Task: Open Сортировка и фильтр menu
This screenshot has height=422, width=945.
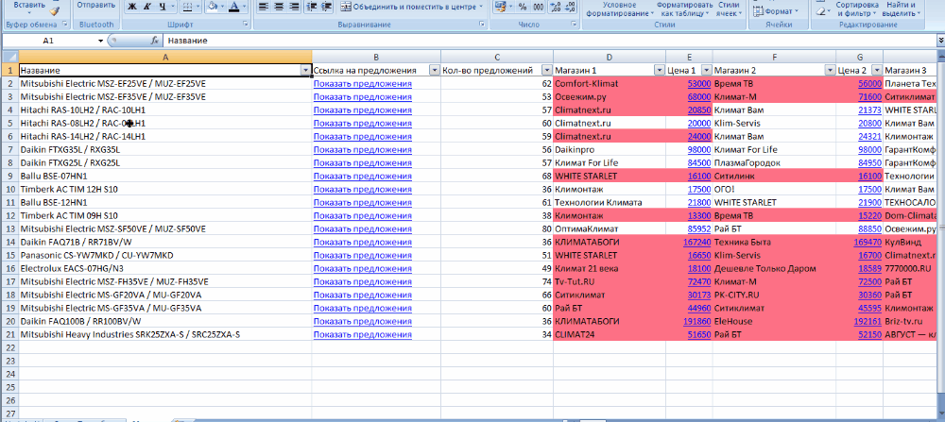Action: [857, 8]
